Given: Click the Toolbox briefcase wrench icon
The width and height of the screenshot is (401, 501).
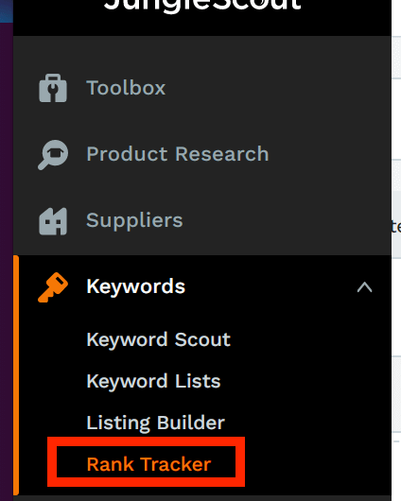Looking at the screenshot, I should [x=53, y=88].
